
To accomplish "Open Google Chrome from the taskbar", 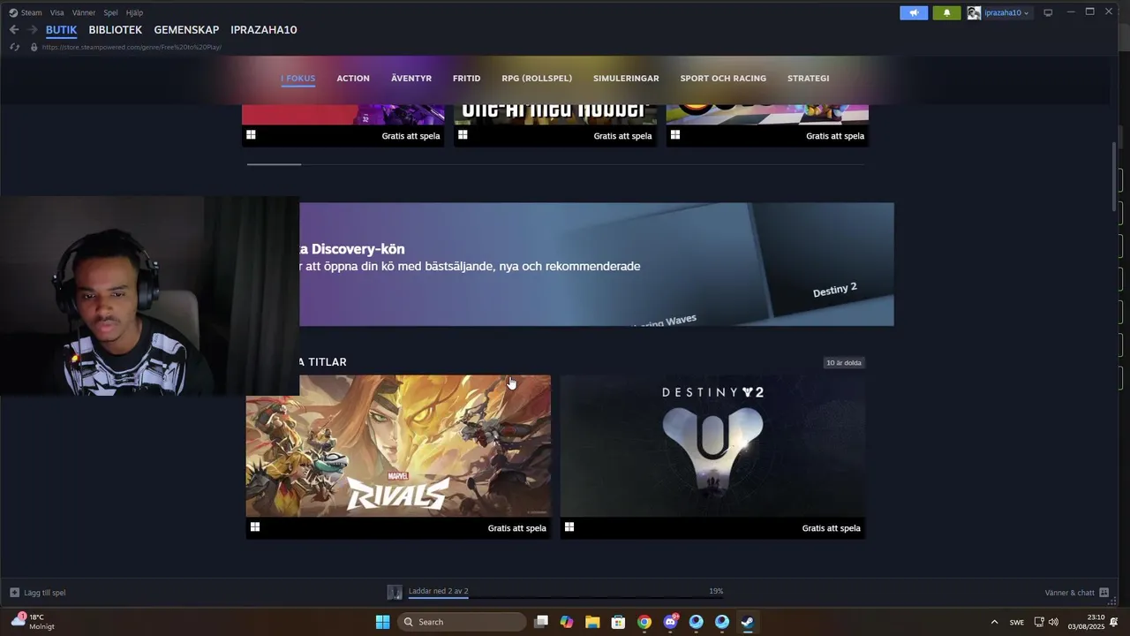I will click(644, 622).
